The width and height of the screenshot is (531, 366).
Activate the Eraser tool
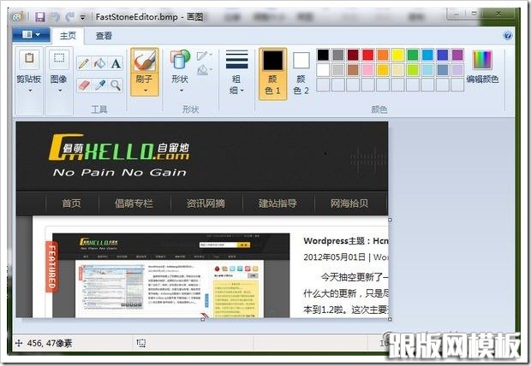(84, 84)
